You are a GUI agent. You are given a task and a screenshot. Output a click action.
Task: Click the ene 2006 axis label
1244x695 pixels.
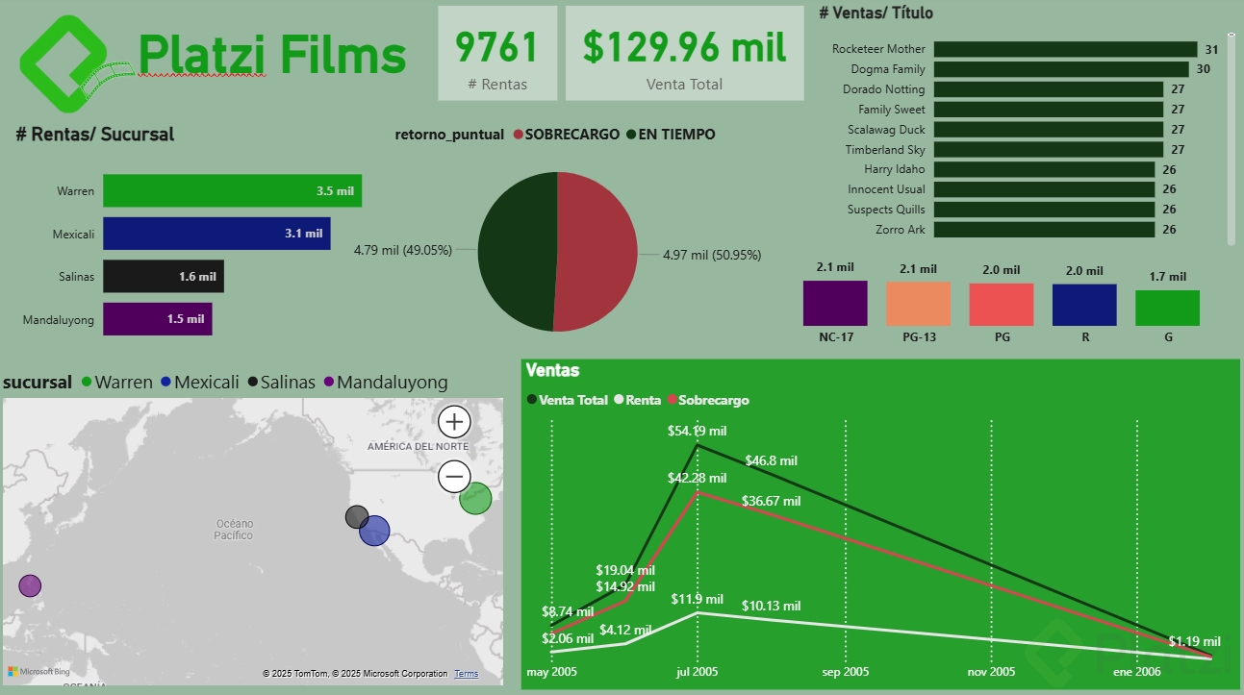pyautogui.click(x=1138, y=672)
